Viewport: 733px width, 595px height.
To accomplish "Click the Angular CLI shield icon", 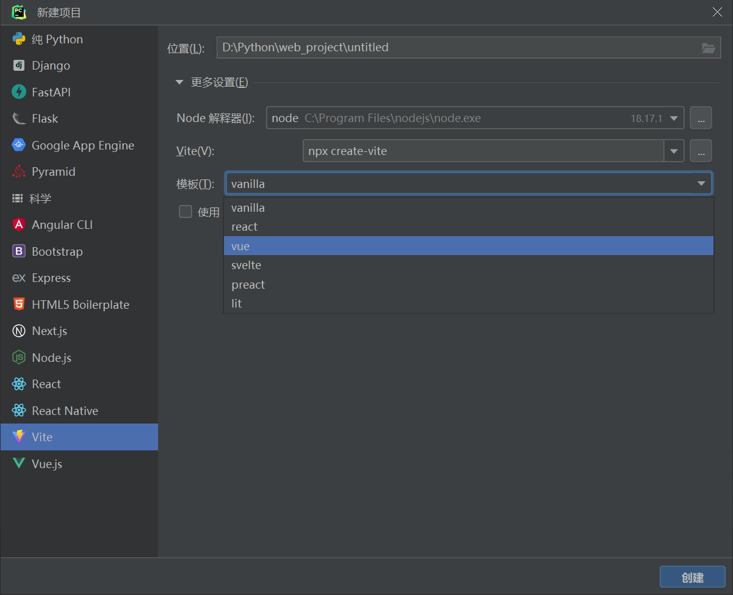I will tap(19, 225).
